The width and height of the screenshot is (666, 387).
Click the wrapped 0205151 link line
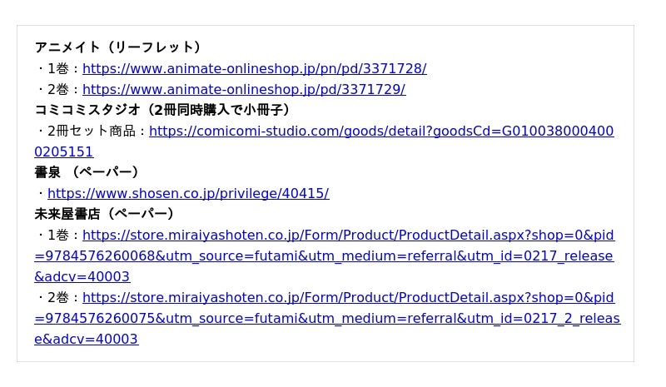point(63,151)
